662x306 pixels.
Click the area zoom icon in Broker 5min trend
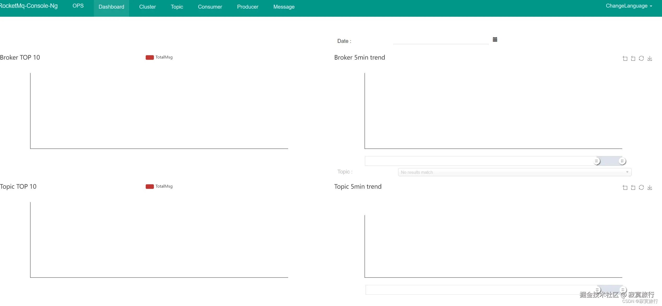(625, 59)
